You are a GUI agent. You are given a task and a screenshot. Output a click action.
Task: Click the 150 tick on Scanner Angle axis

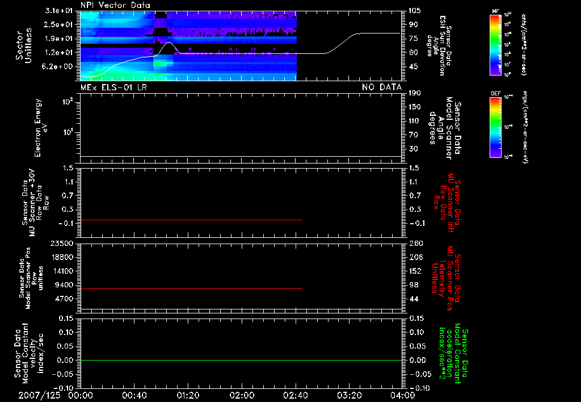click(x=415, y=107)
